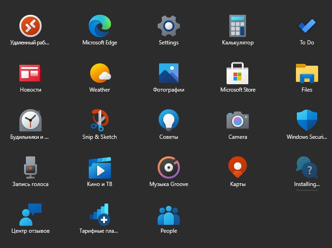Viewport: 332px width, 248px height.
Task: Launch the To Do checkmark app
Action: (307, 26)
